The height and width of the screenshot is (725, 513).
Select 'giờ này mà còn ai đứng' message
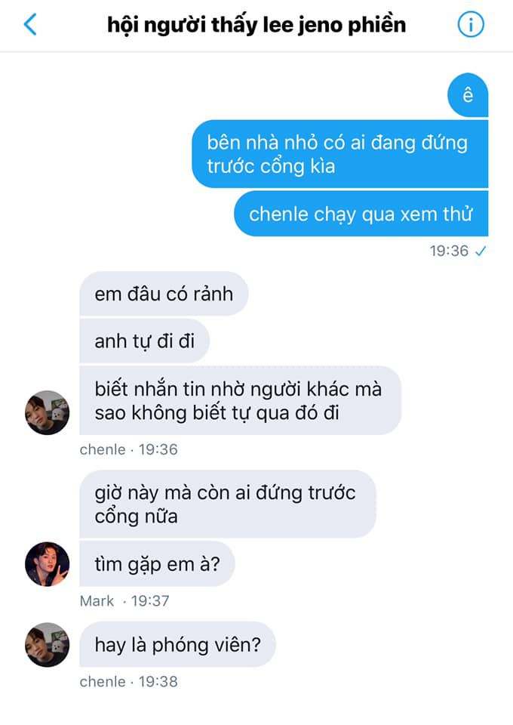click(228, 504)
